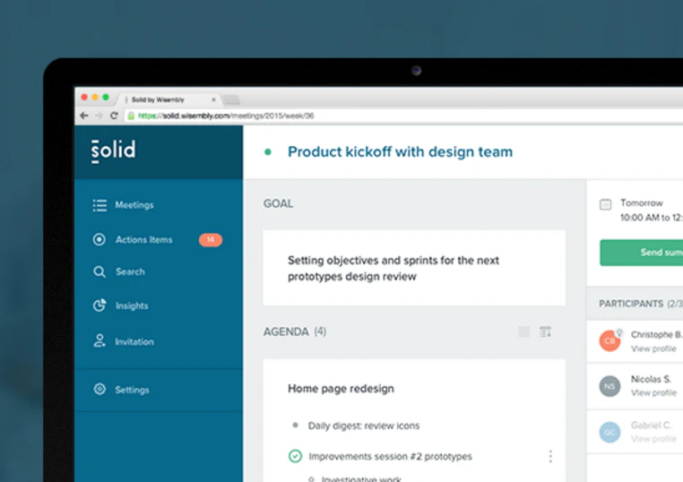Click the name Christophe B.
This screenshot has height=482, width=683.
click(x=656, y=334)
